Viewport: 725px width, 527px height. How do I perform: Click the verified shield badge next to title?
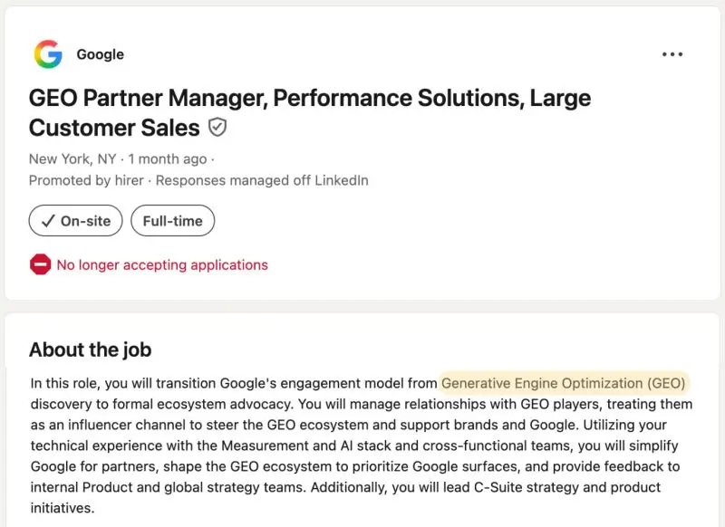pos(217,128)
